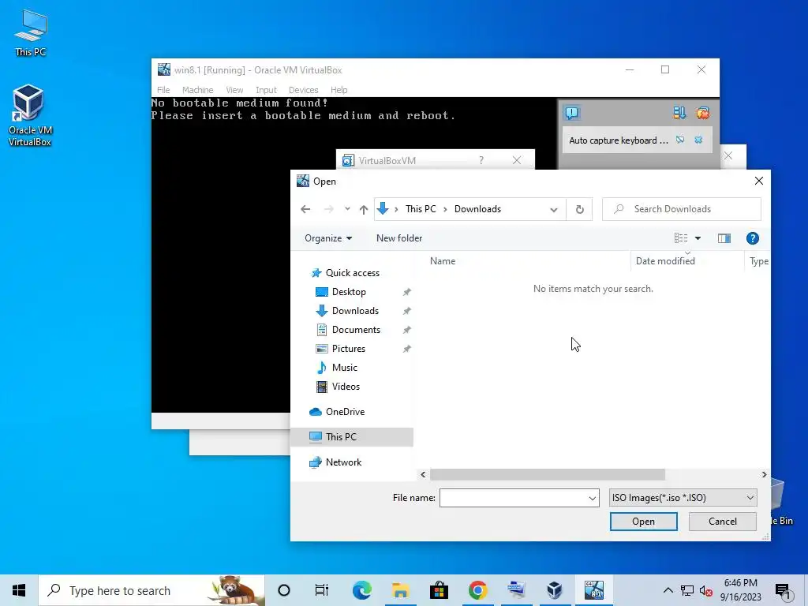Open the Help menu in VM window
This screenshot has width=808, height=606.
coord(339,90)
